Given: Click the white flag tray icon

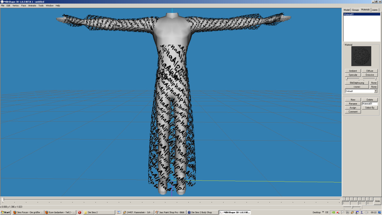Looking at the screenshot, I should click(x=343, y=212).
